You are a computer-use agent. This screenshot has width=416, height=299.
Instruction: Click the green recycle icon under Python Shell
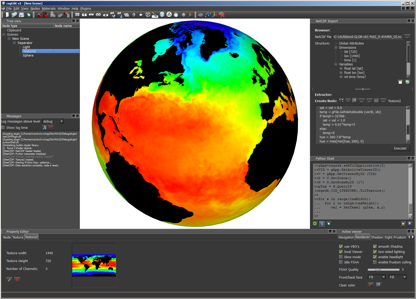[x=315, y=224]
